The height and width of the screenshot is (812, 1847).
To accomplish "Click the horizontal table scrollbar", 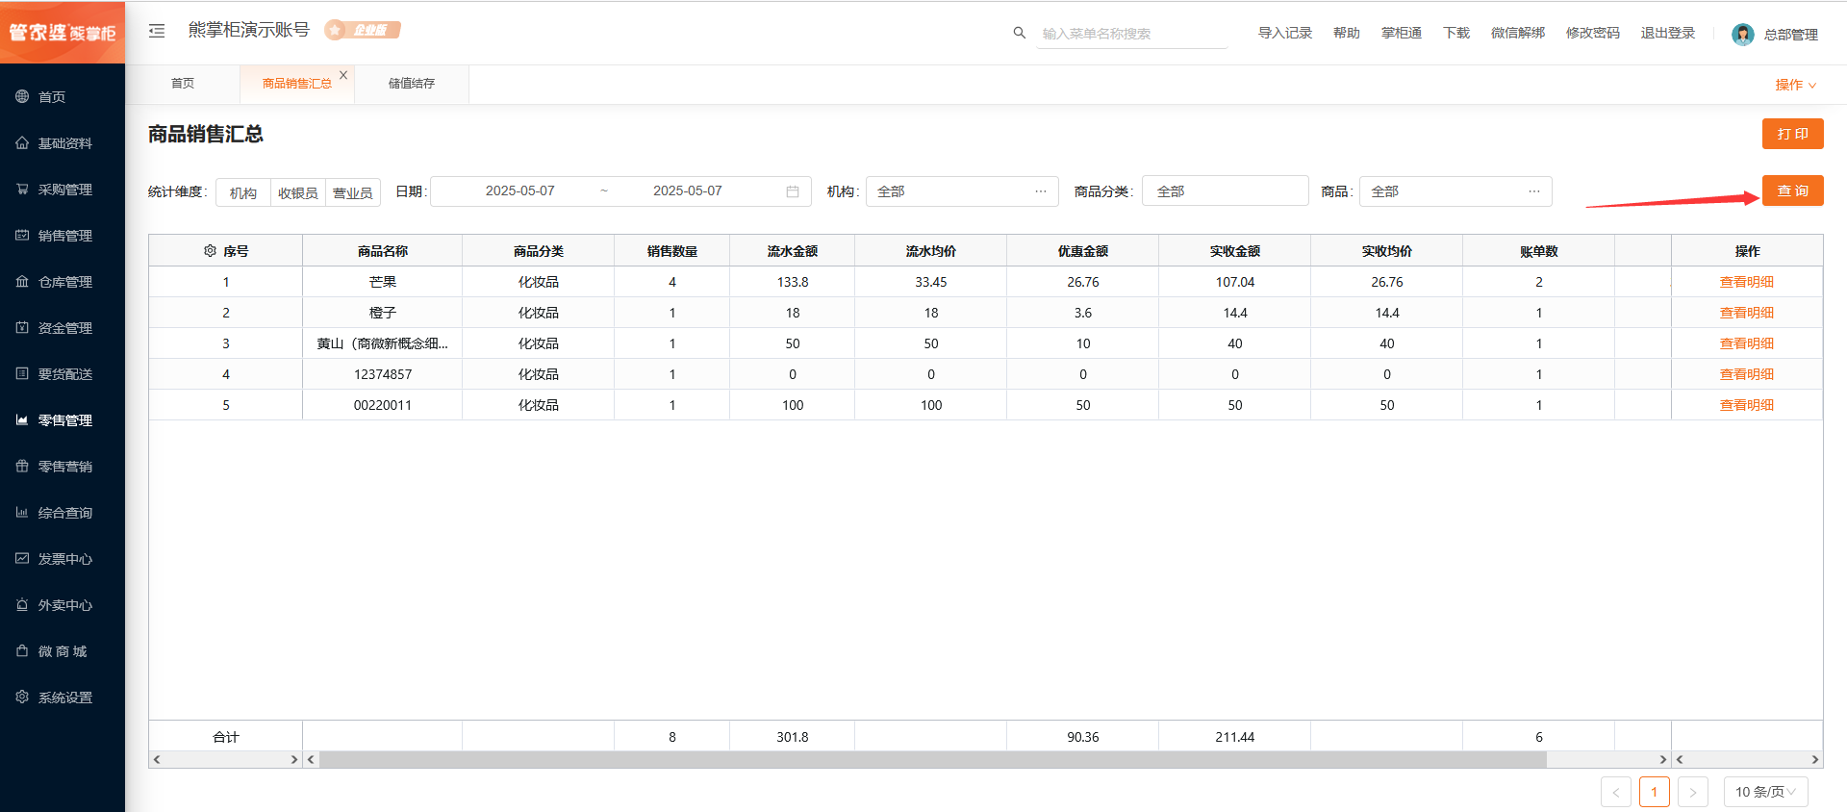I will coord(933,760).
